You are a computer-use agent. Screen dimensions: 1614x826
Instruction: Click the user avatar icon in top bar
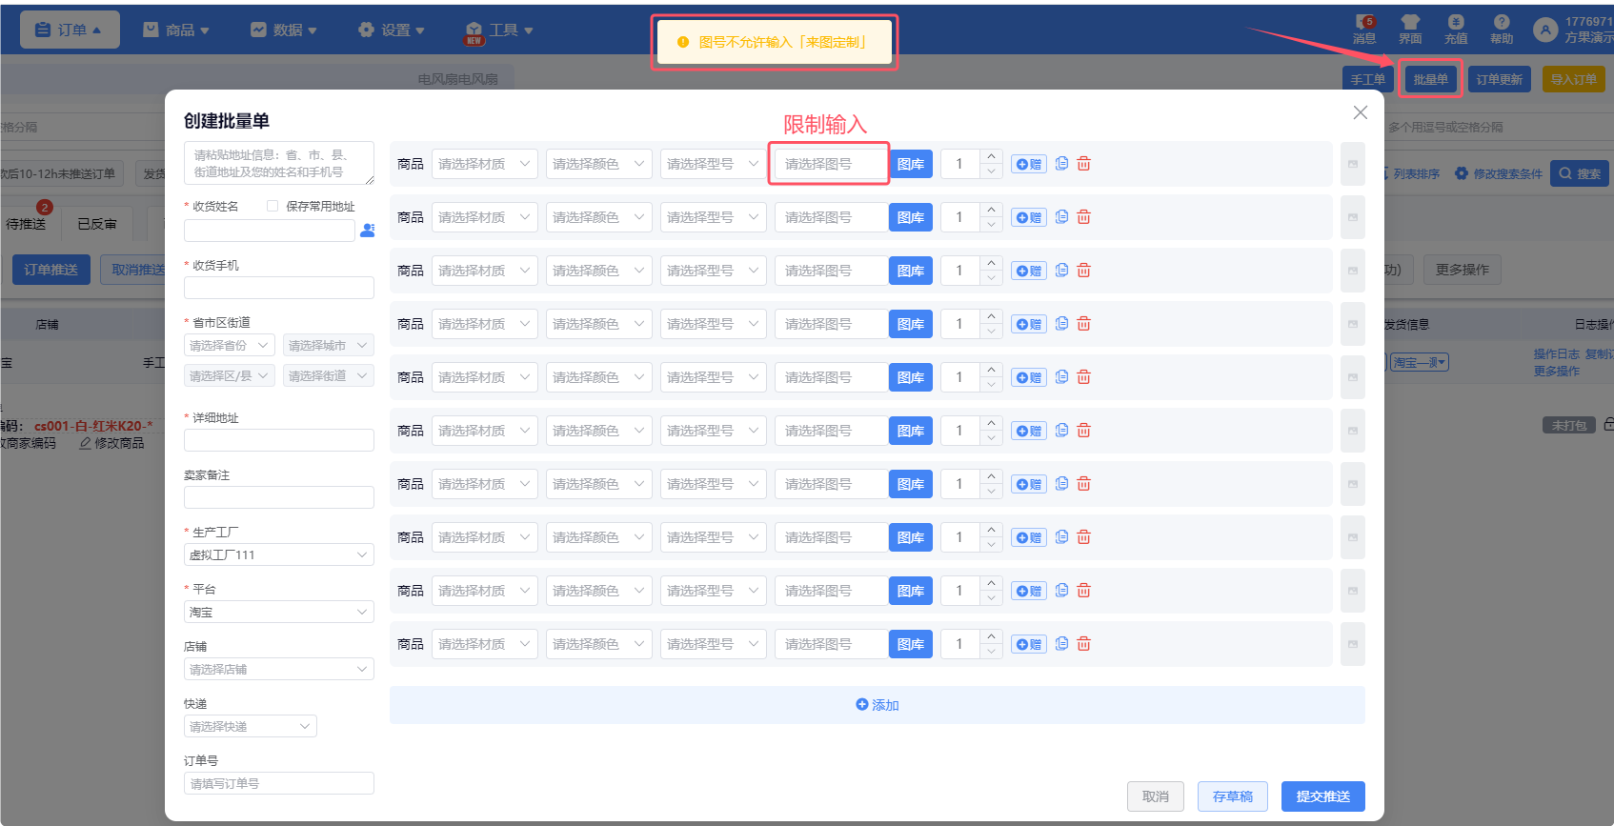click(1544, 30)
